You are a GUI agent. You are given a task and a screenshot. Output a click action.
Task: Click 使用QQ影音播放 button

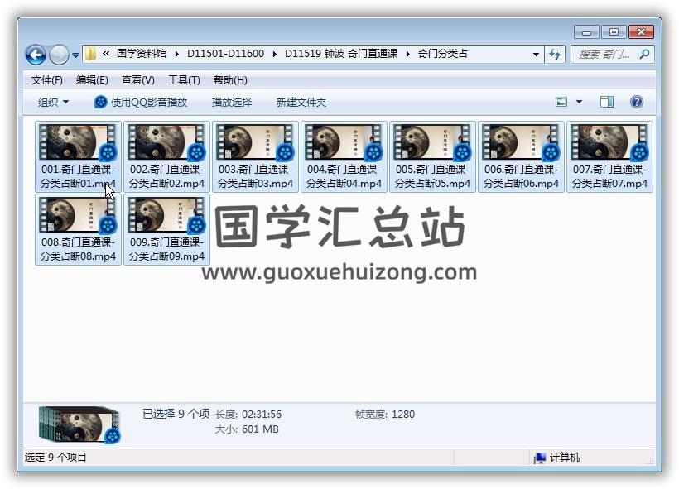point(141,103)
